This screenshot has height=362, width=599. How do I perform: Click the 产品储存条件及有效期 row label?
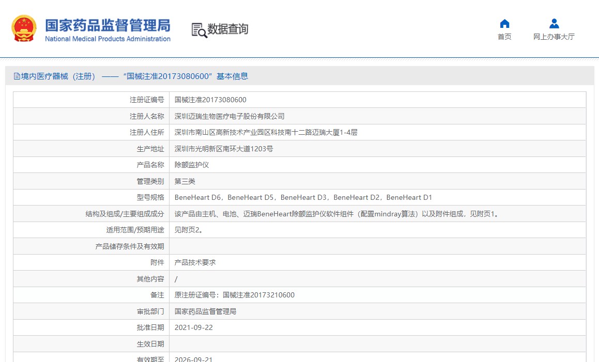[130, 246]
